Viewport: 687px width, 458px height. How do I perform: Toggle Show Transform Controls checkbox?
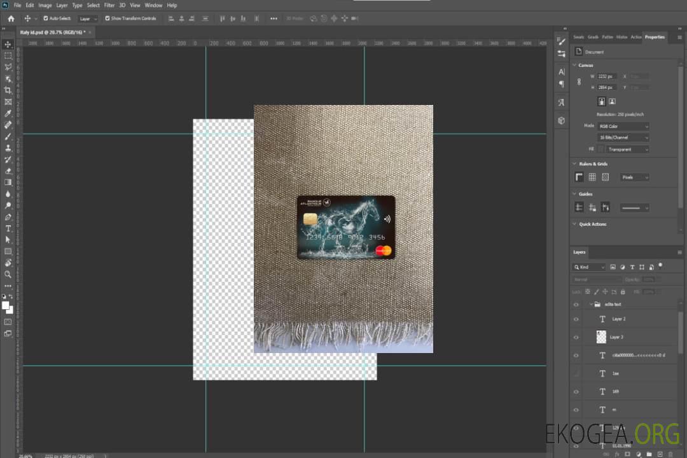click(x=108, y=18)
